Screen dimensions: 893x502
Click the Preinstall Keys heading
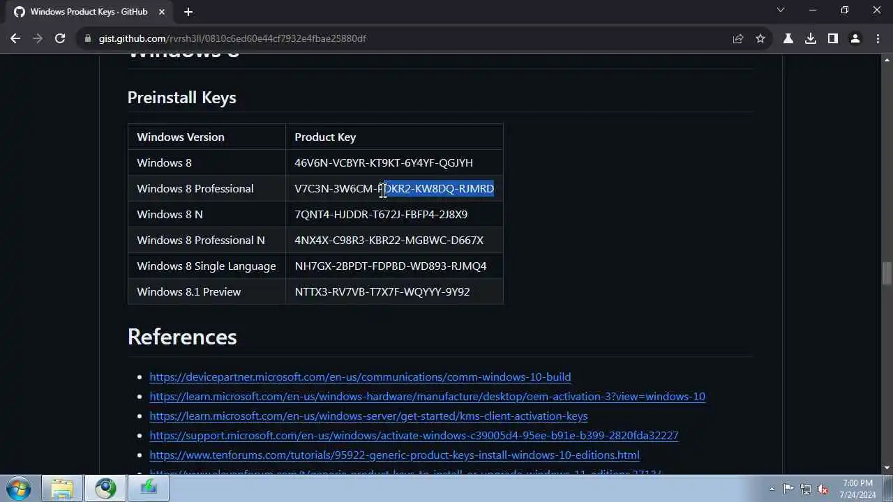point(181,98)
